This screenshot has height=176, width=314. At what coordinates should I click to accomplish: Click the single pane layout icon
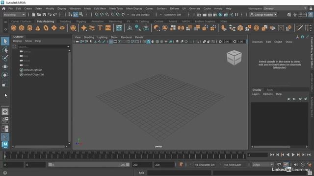[5, 112]
